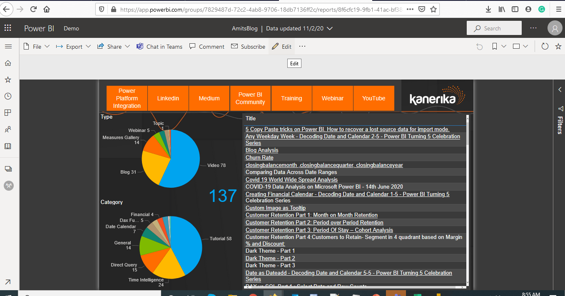This screenshot has width=565, height=296.
Task: Click the browser address bar URL
Action: point(261,9)
